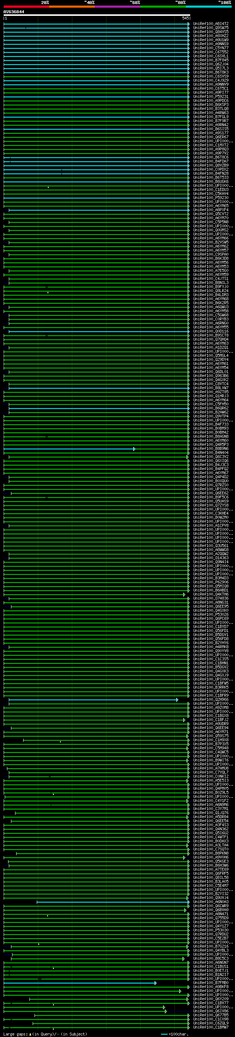Open hit UniRef100_Q9SW75
This screenshot has width=235, height=1037.
click(x=210, y=28)
